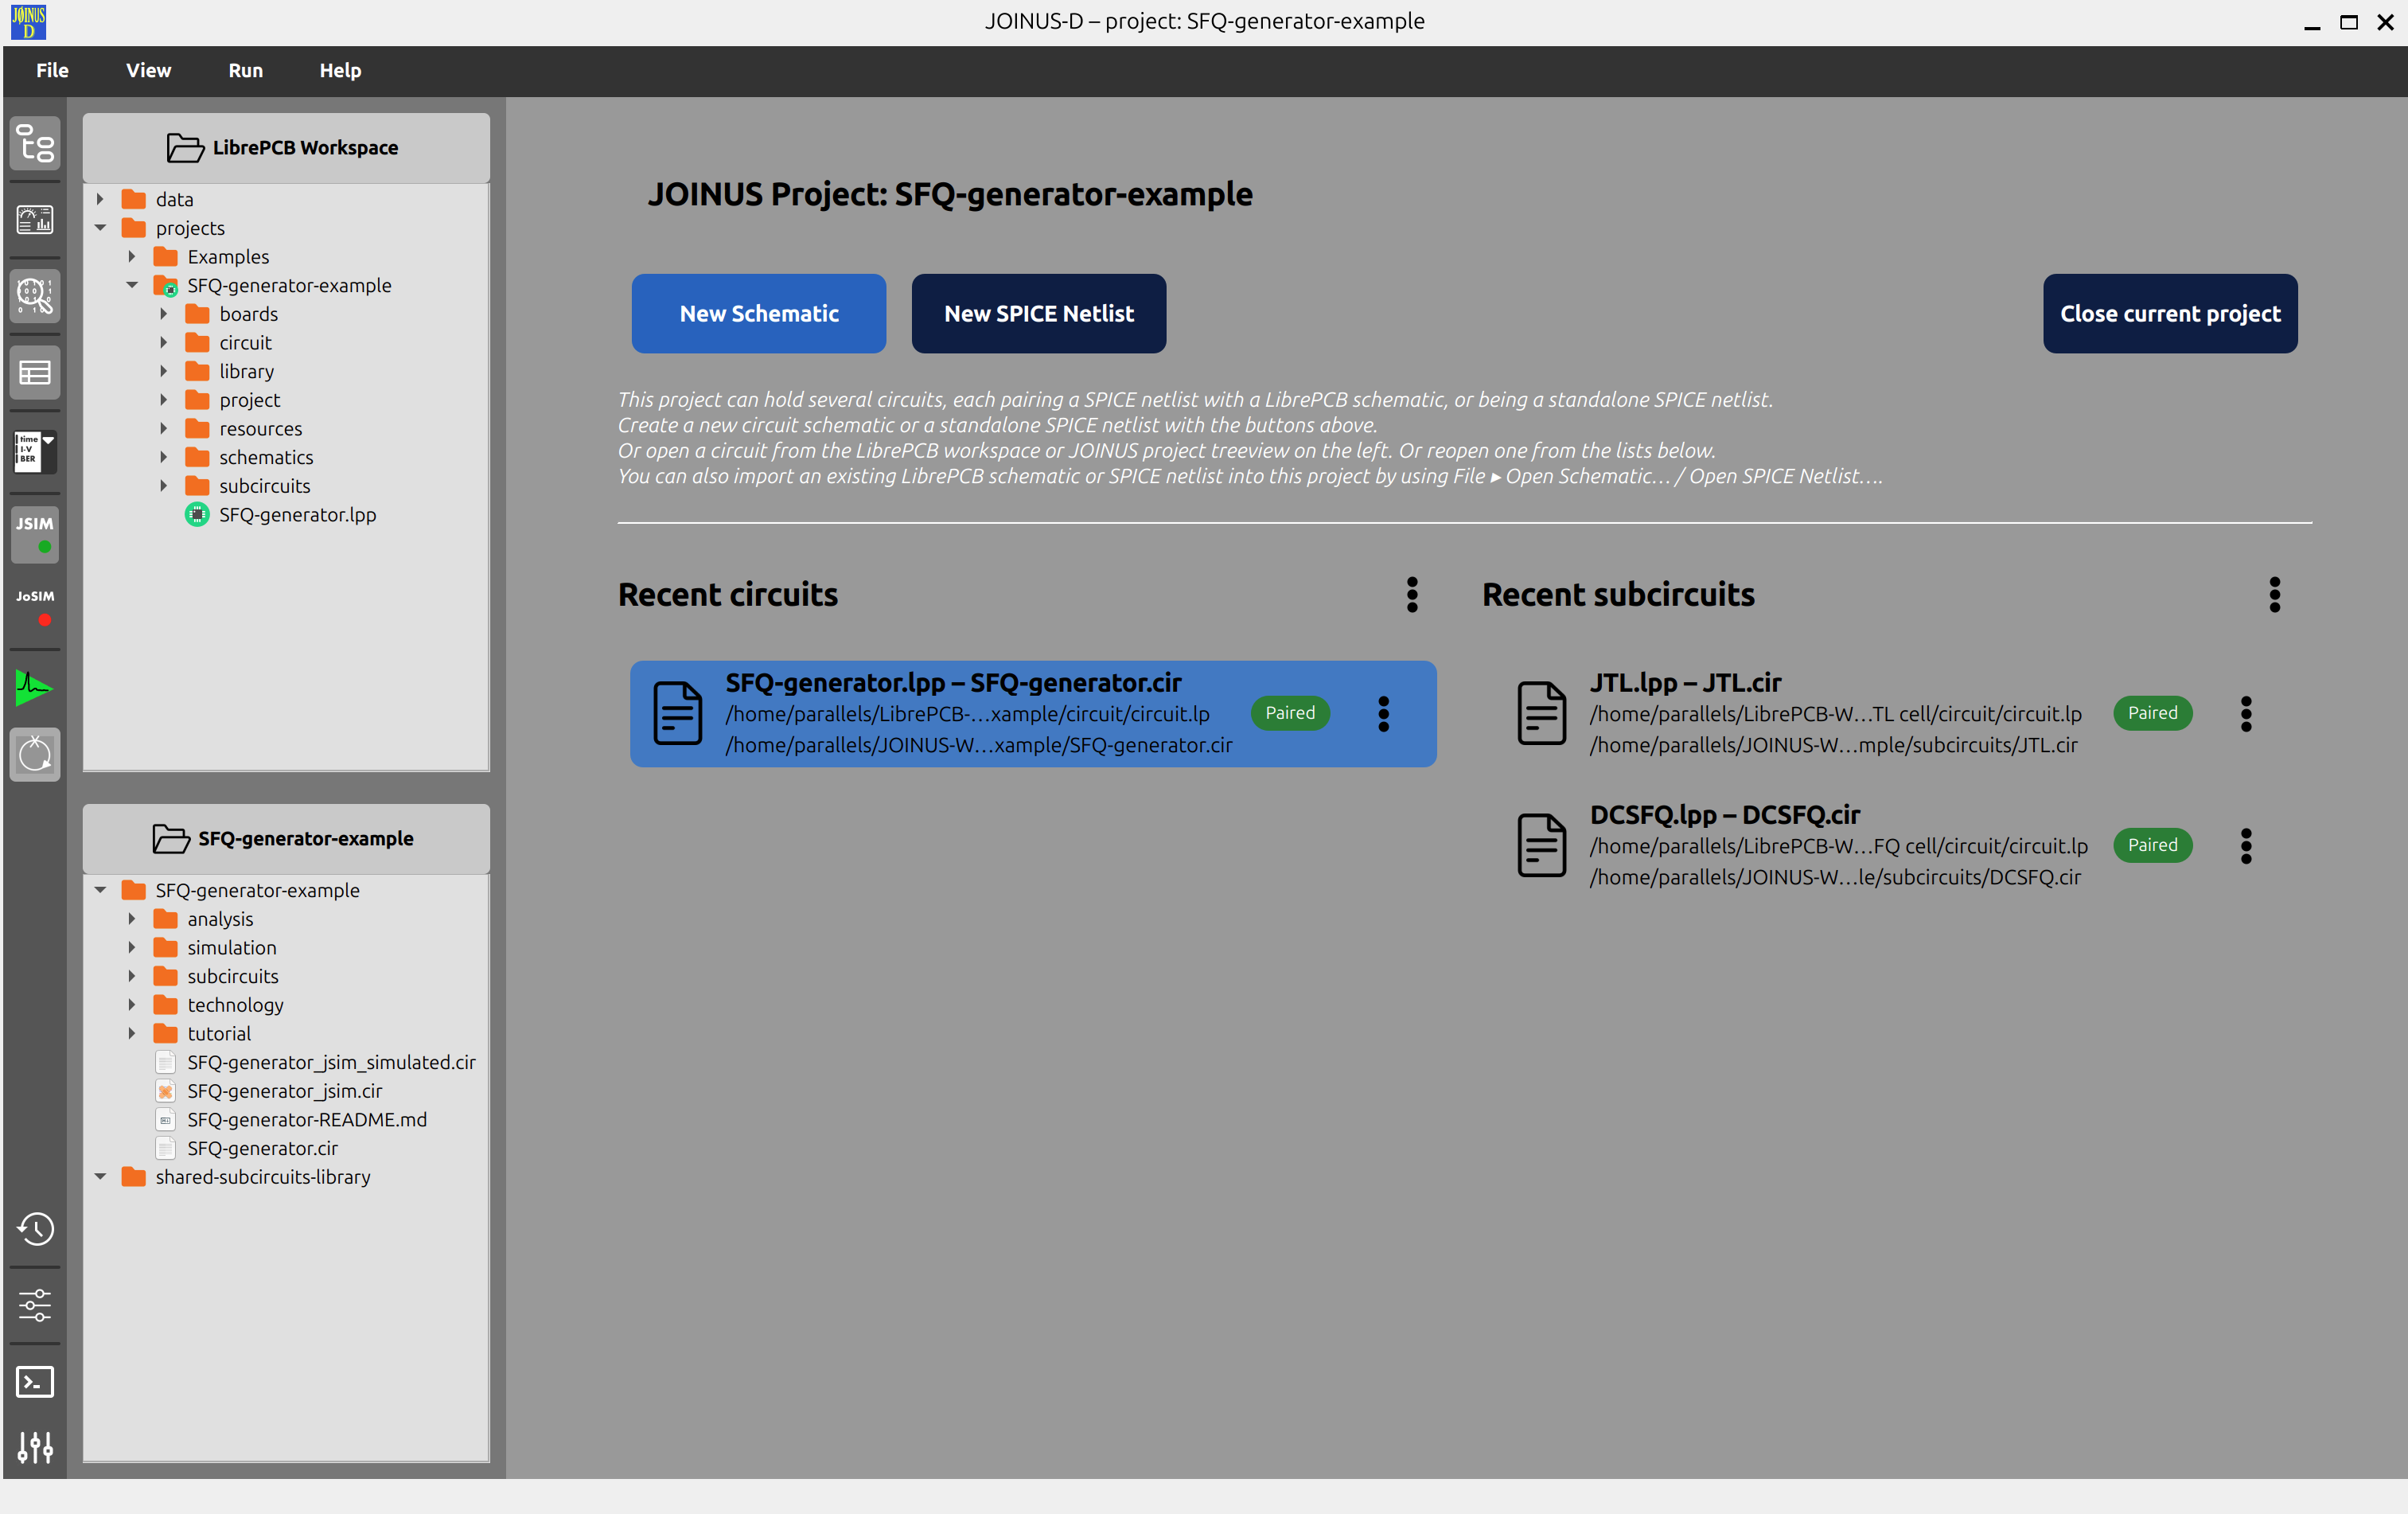2408x1514 pixels.
Task: Open Recent subcircuits options menu
Action: 2274,594
